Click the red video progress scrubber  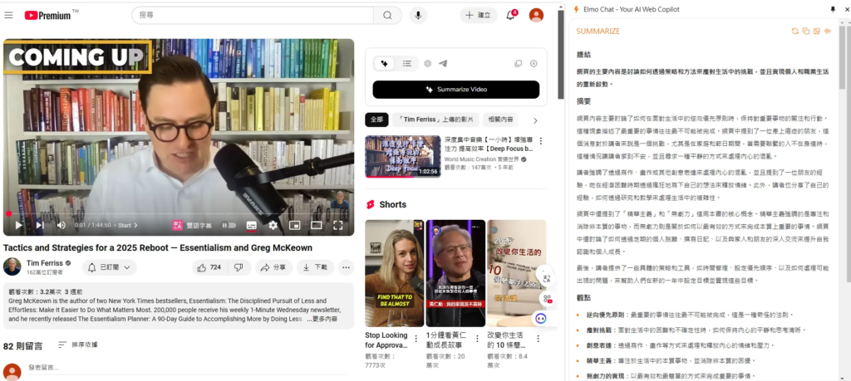click(x=8, y=213)
